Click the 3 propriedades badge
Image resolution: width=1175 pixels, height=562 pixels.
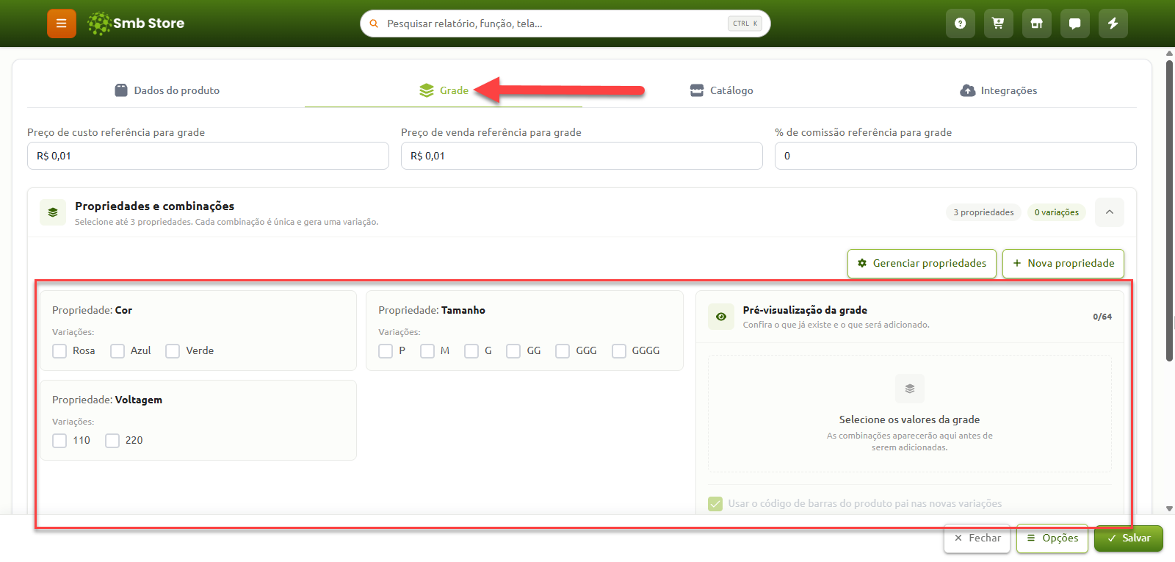983,212
